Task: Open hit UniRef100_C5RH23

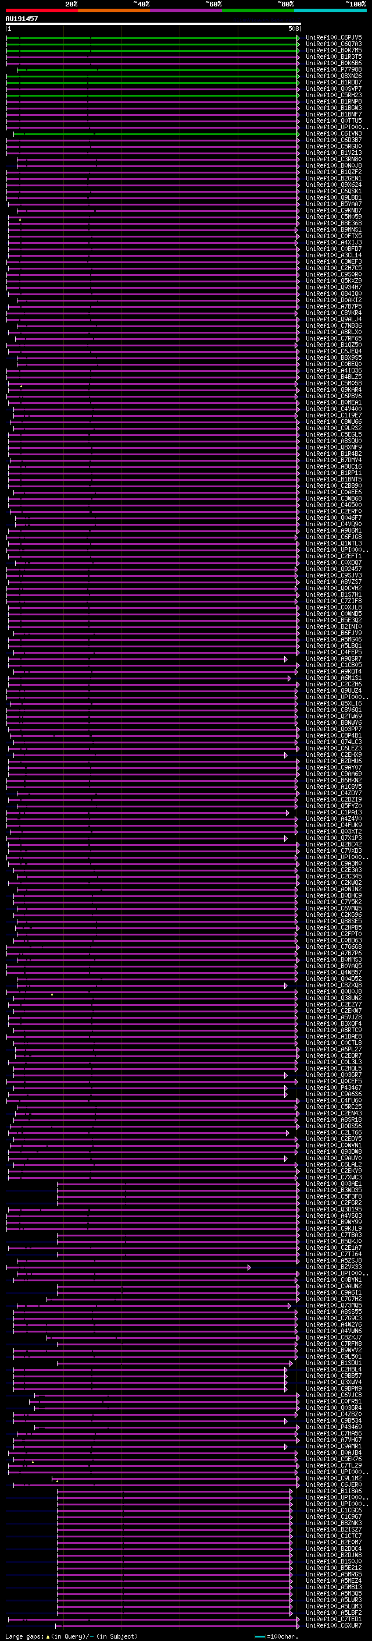Action: tap(334, 95)
